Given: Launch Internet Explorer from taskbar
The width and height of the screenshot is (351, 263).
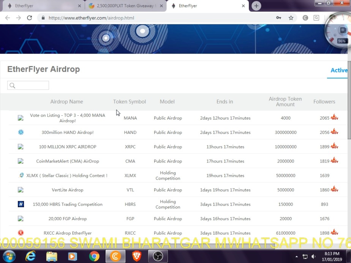Looking at the screenshot, I should coord(30,256).
